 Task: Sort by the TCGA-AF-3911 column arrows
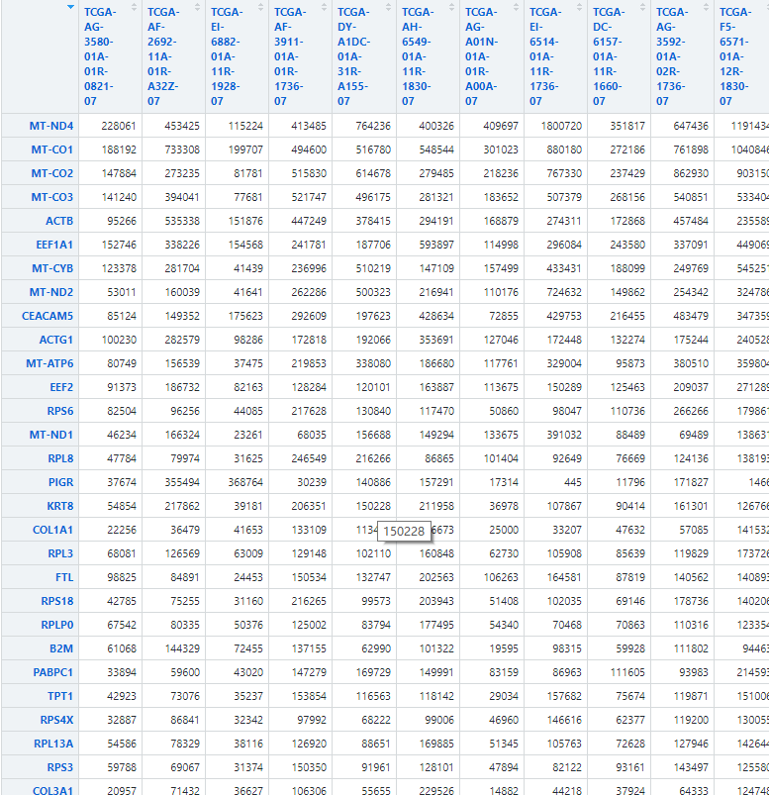tap(325, 7)
